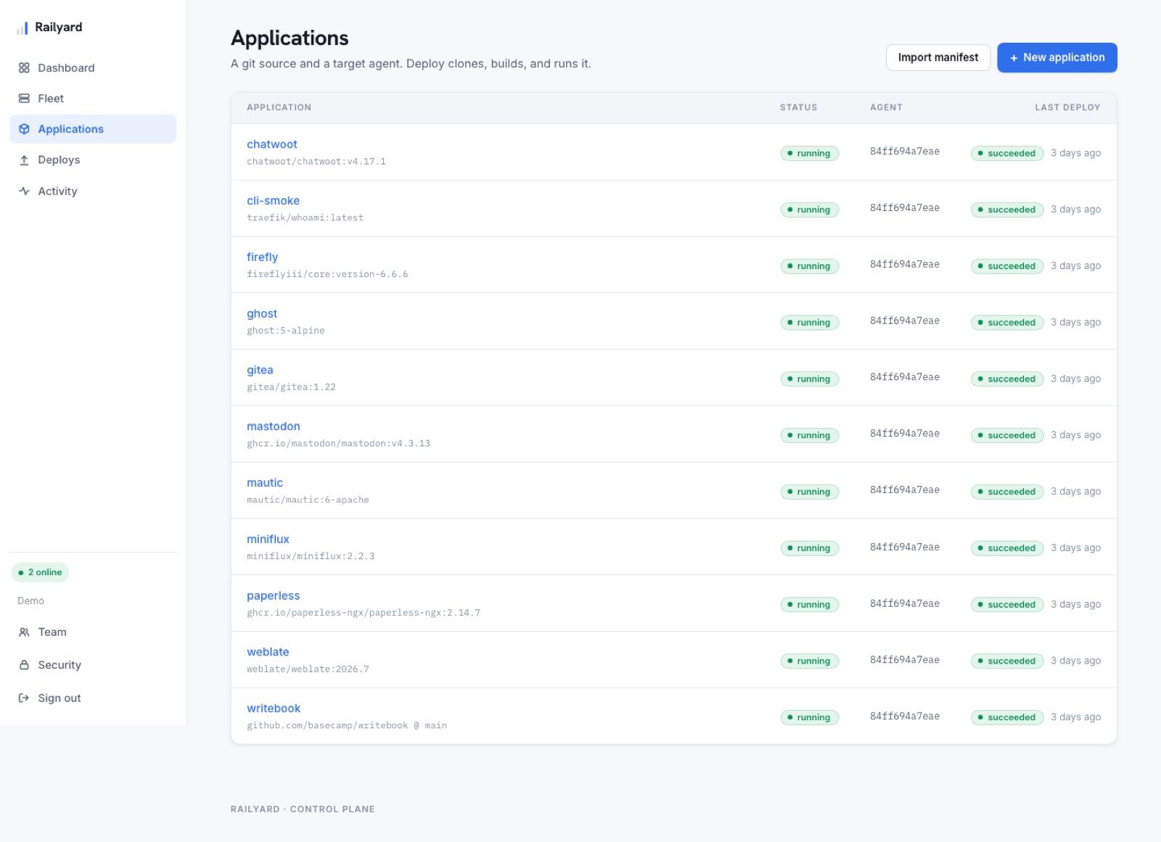Click ghcr.io/mastodon/mastodon:v4.3.13 text
Image resolution: width=1161 pixels, height=842 pixels.
(338, 443)
